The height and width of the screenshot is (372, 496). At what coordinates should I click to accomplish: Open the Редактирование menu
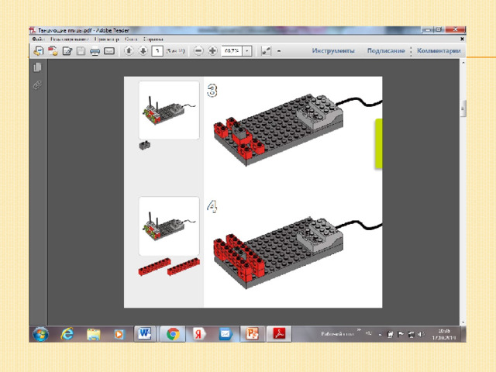tap(69, 40)
